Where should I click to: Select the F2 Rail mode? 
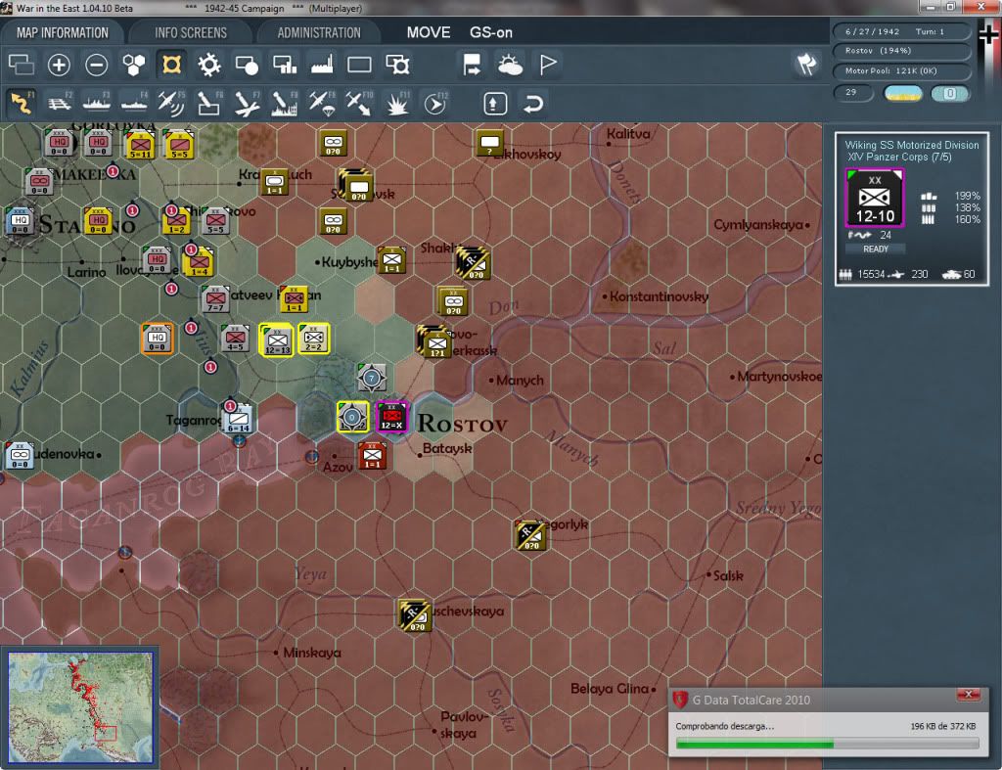(x=59, y=103)
